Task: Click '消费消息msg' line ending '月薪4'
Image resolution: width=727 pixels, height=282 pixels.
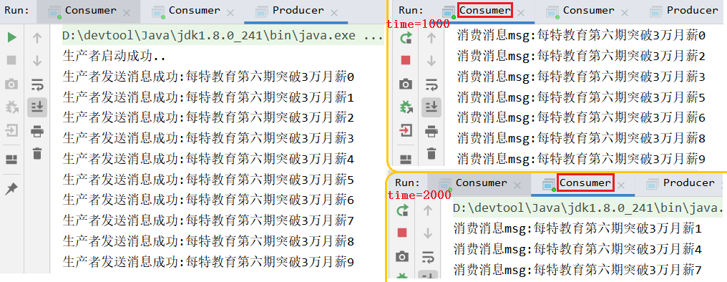Action: coord(577,249)
